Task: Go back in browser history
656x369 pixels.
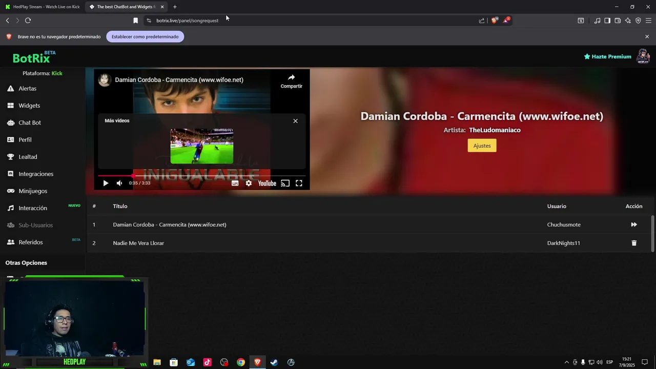Action: (7, 20)
